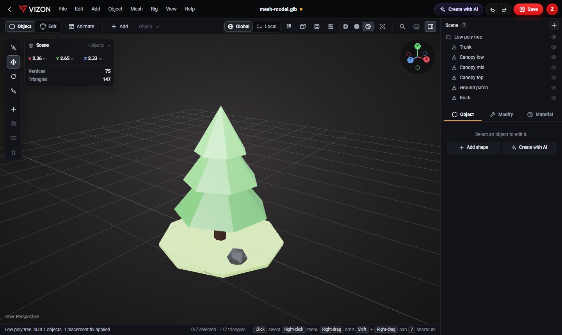562x335 pixels.
Task: Select Local transform orientation
Action: point(267,26)
